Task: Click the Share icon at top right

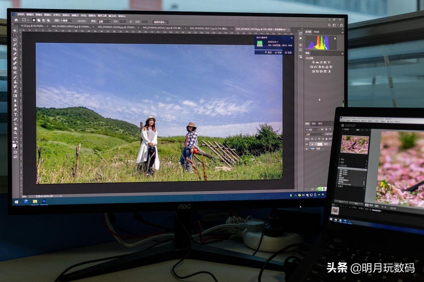Action: click(341, 25)
